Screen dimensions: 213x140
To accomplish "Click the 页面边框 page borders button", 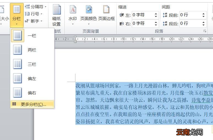I will [x=106, y=13].
